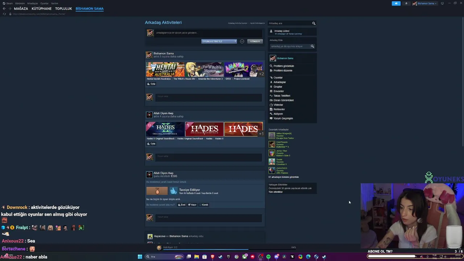Open the Tüm etkinlikler link

click(x=275, y=192)
